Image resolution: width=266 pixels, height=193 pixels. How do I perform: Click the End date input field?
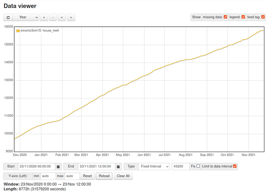[97, 166]
